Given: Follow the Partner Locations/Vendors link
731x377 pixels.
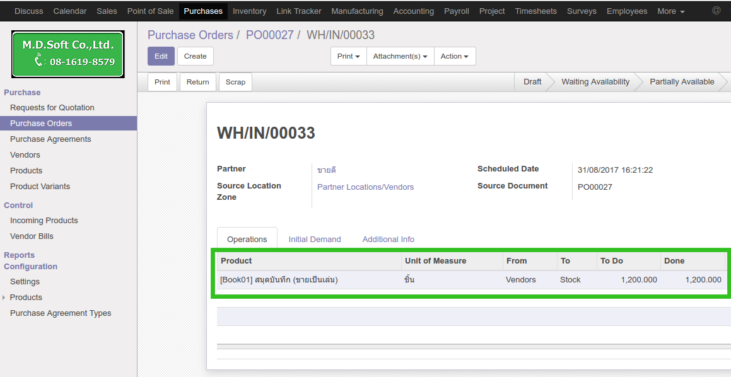Looking at the screenshot, I should click(365, 187).
